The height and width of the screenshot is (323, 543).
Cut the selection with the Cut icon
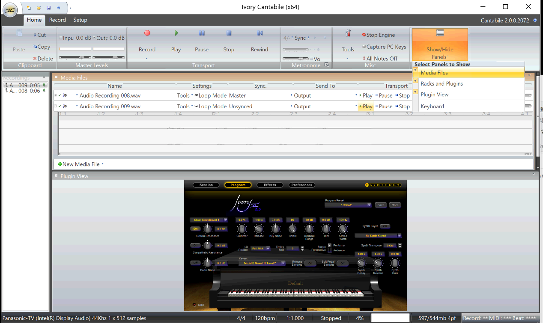click(x=35, y=35)
